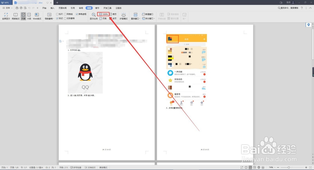314x170 pixels.
Task: Click the fit-page icon at status bar end
Action: pyautogui.click(x=311, y=167)
